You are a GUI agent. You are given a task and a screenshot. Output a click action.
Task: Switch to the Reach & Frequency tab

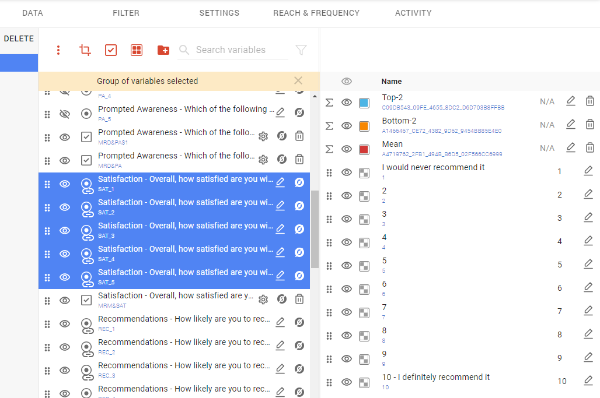316,13
